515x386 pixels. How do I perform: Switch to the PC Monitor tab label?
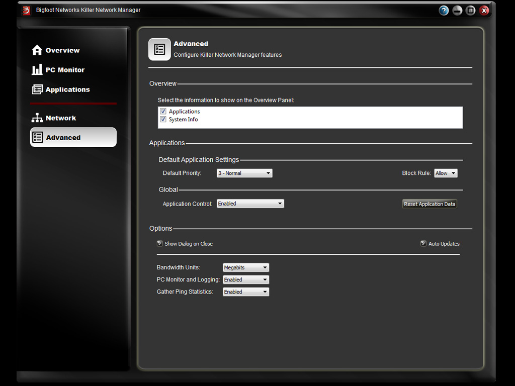[x=65, y=70]
